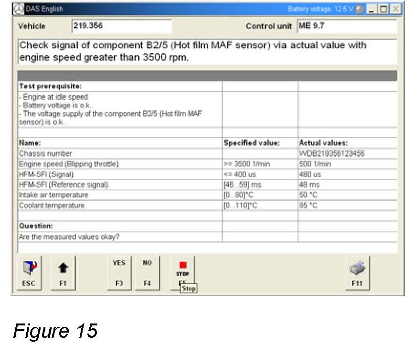Select the Intake air temperature row label
This screenshot has width=413, height=356.
coord(53,195)
